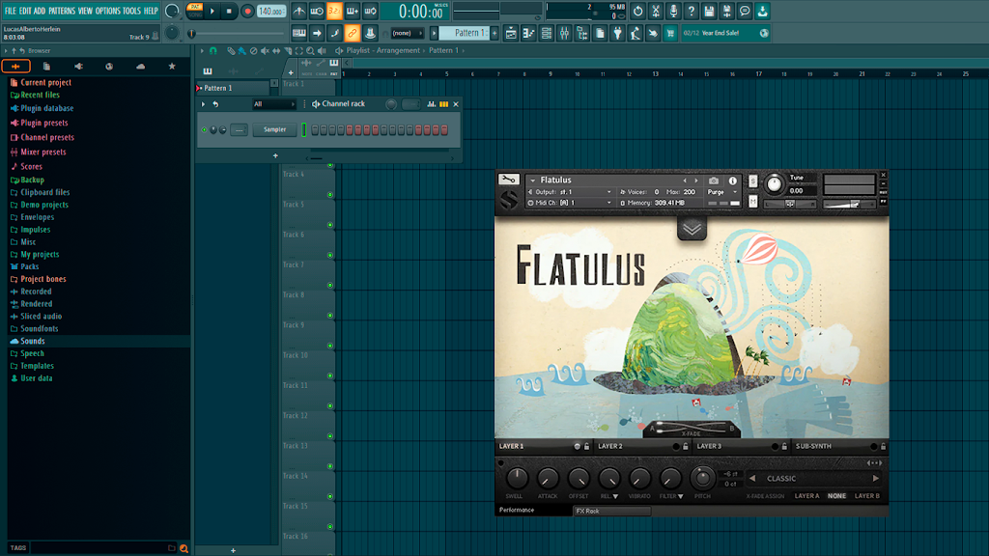The width and height of the screenshot is (989, 556).
Task: Select X-Fade assign LAYER A
Action: point(806,496)
